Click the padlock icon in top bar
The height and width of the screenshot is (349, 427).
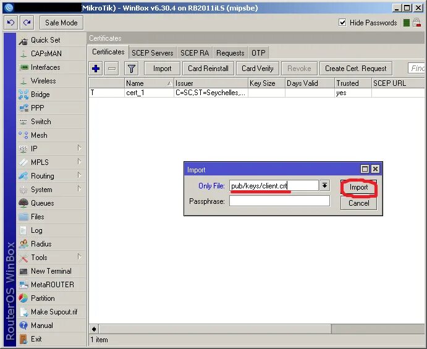click(416, 23)
